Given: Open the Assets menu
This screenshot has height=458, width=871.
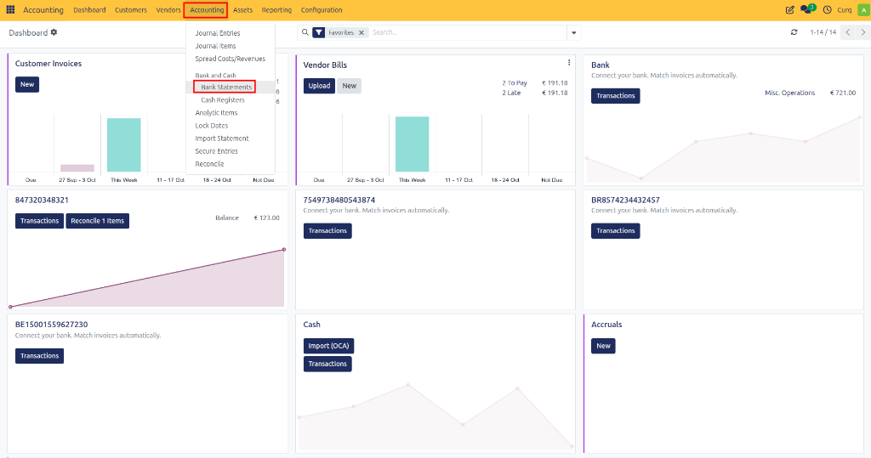Looking at the screenshot, I should [242, 10].
